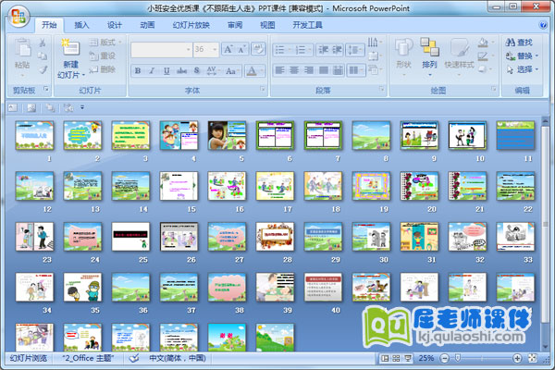Switch to the Insert (插入) tab
Image resolution: width=555 pixels, height=370 pixels.
82,25
